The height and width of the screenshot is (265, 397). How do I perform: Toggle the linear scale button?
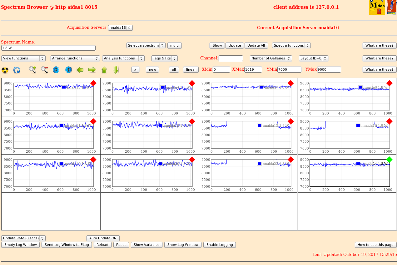[191, 69]
